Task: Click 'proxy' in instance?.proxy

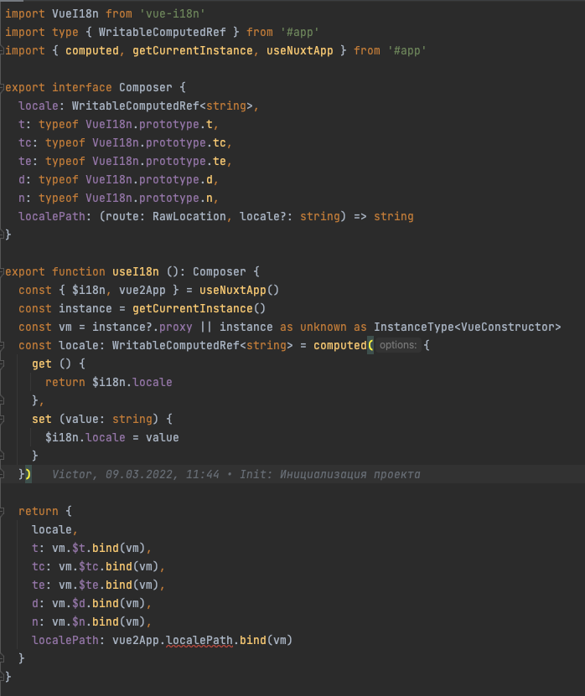Action: (x=176, y=327)
